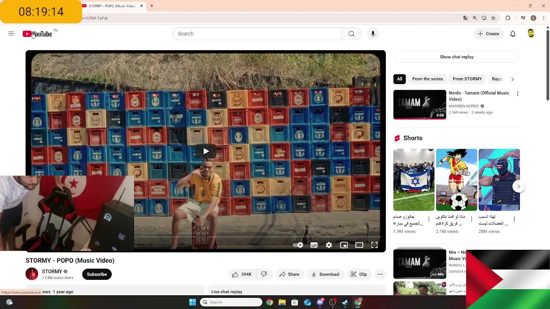The width and height of the screenshot is (550, 309).
Task: Open the YouTube hamburger guide menu
Action: (x=11, y=33)
